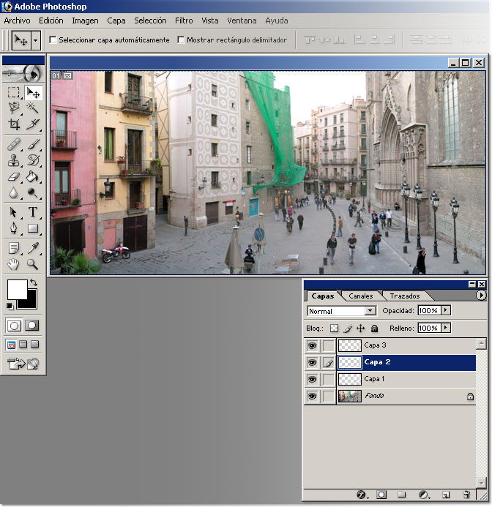Open the Filtro menu

coord(184,20)
